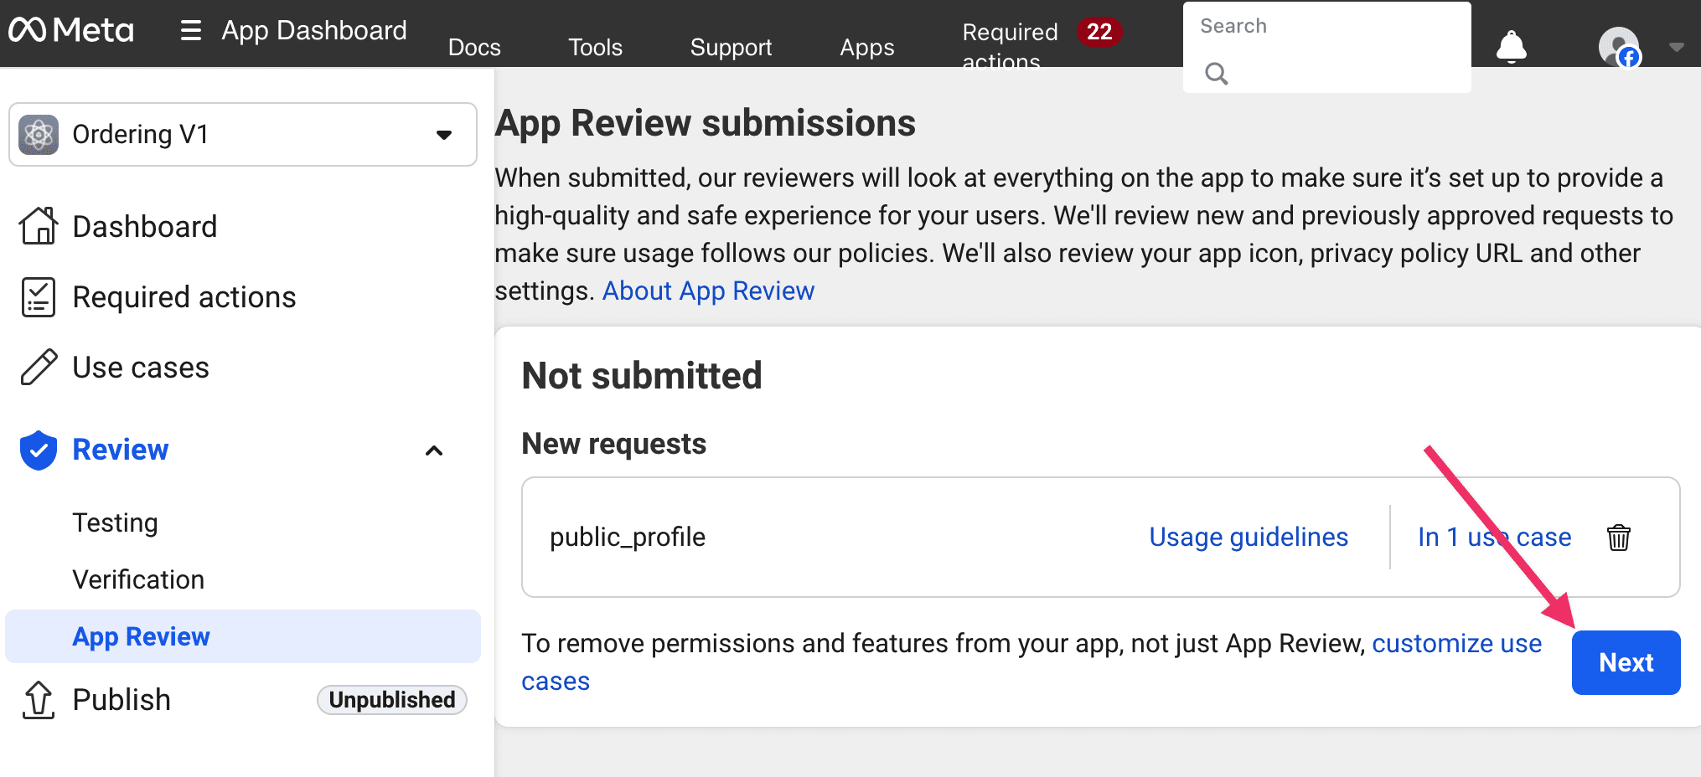
Task: Open the About App Review link
Action: 708,291
